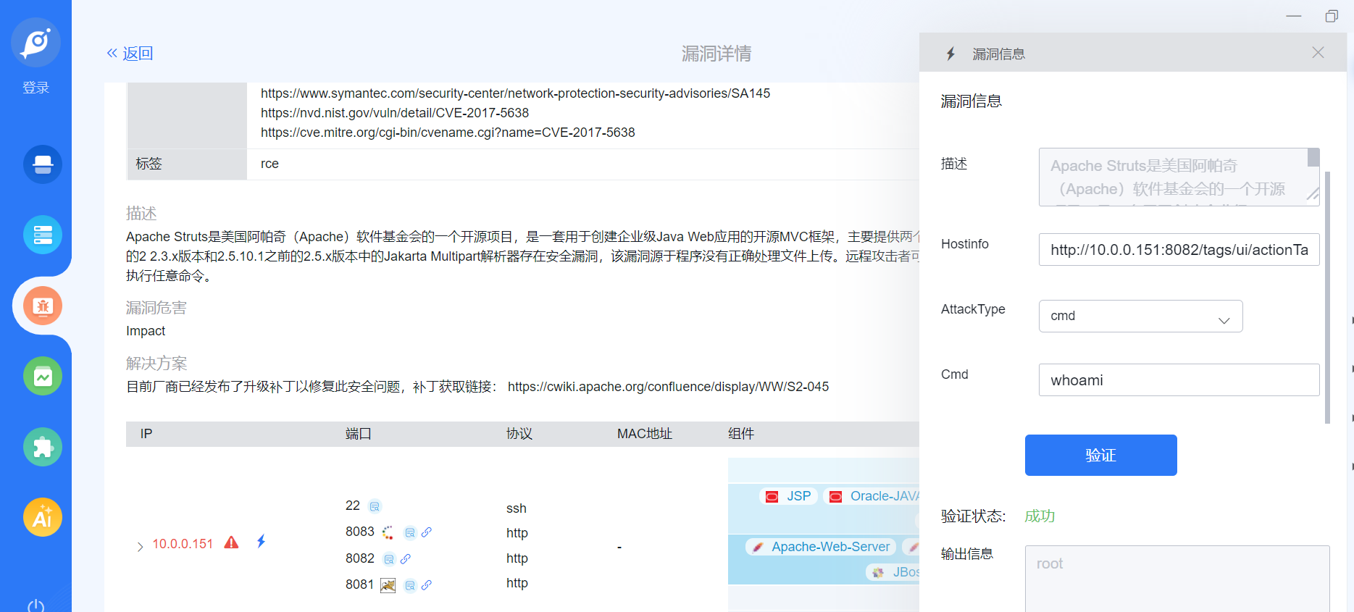The width and height of the screenshot is (1354, 612).
Task: Open the cwiki.apache.org S2-045 patch link
Action: pos(668,387)
